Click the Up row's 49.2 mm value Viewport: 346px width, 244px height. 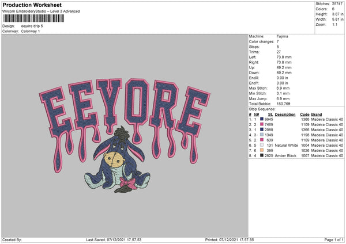click(x=284, y=67)
